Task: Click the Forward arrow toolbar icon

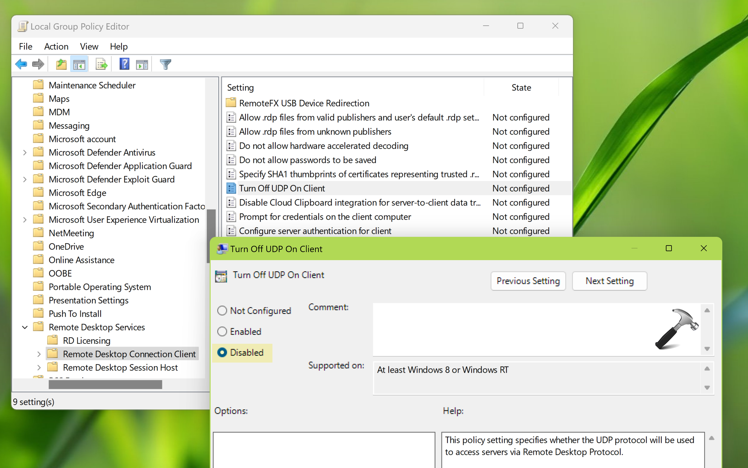Action: tap(38, 65)
